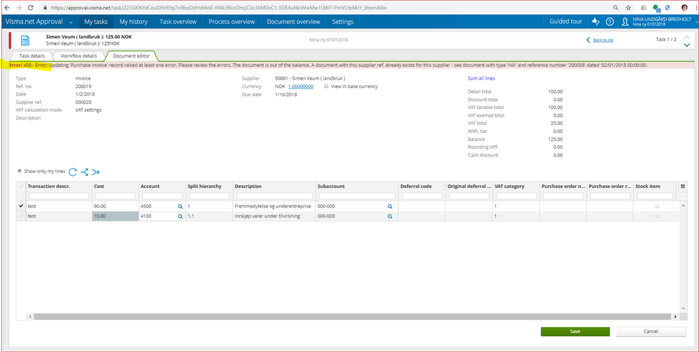Image resolution: width=699 pixels, height=352 pixels.
Task: Select the 90.00 cost cell
Action: (115, 207)
